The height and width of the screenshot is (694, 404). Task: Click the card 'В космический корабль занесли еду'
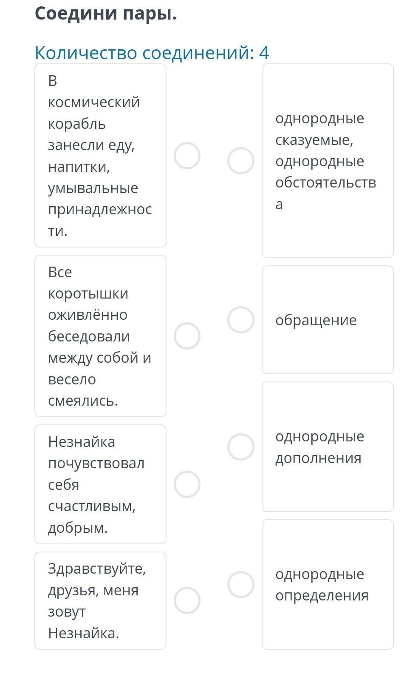pyautogui.click(x=100, y=156)
